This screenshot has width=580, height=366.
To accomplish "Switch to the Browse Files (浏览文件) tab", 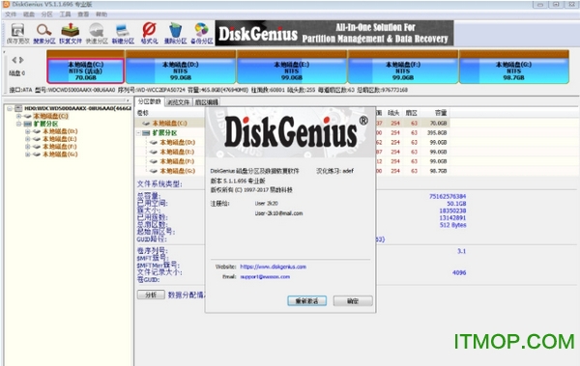I will [x=178, y=102].
